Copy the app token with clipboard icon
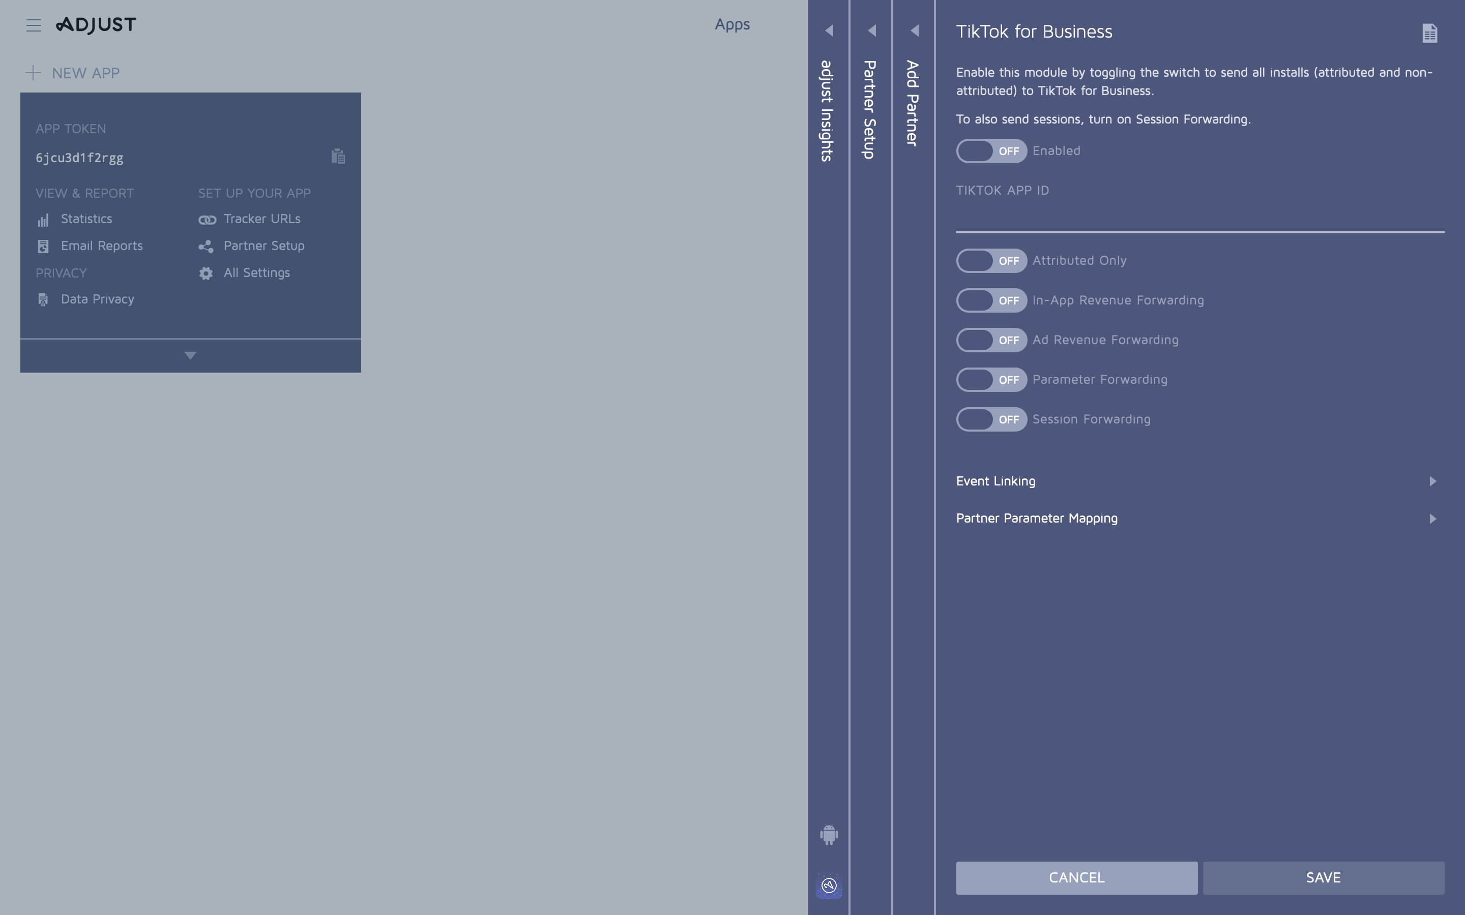Viewport: 1465px width, 915px height. click(338, 157)
